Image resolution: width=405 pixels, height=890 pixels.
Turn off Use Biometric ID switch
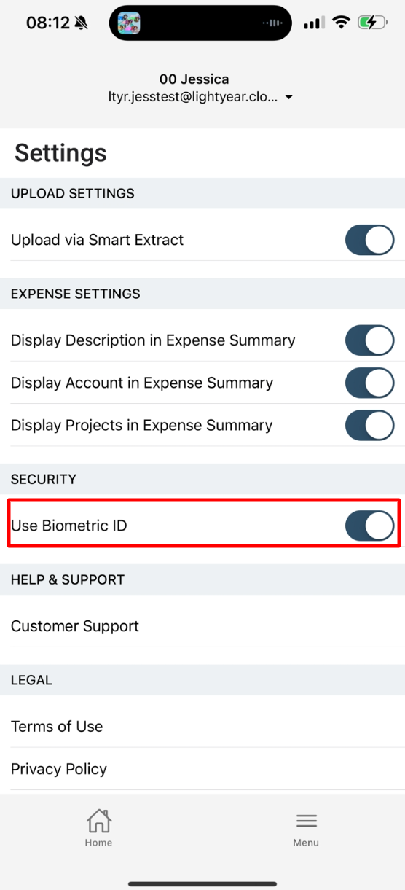point(369,526)
